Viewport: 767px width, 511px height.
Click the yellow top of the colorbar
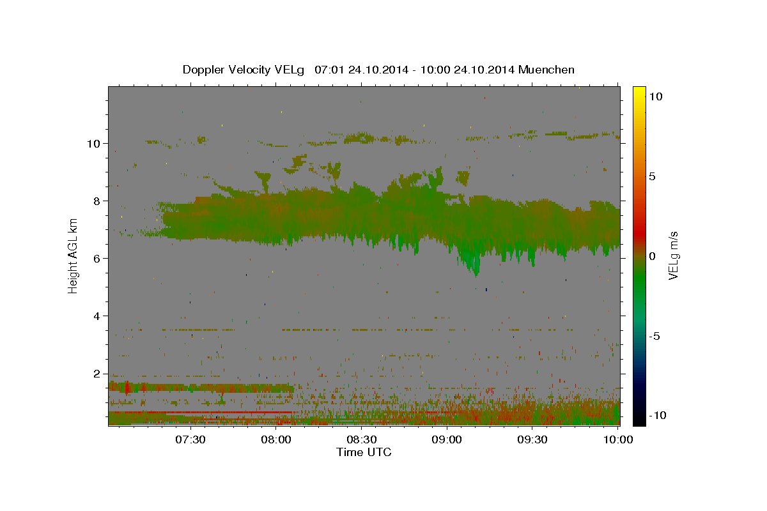639,93
